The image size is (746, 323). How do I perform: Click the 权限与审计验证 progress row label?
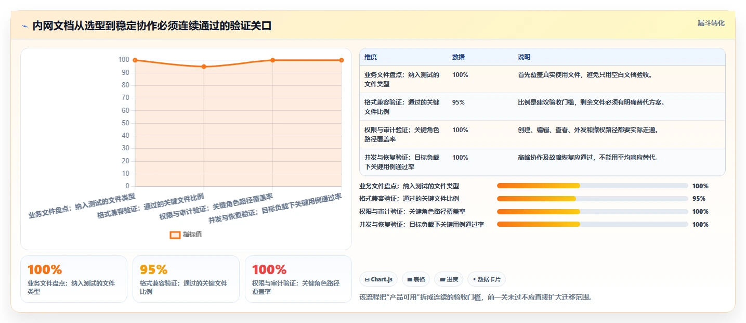point(412,211)
